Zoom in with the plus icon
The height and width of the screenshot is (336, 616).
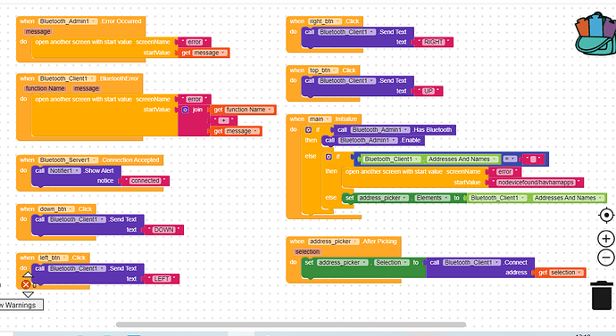[606, 238]
